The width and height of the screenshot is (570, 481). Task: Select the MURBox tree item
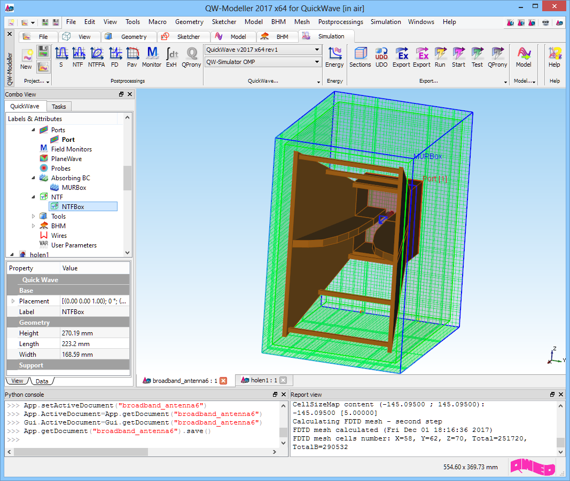coord(74,188)
